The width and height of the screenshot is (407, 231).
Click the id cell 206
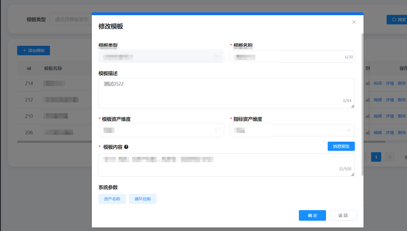click(29, 133)
